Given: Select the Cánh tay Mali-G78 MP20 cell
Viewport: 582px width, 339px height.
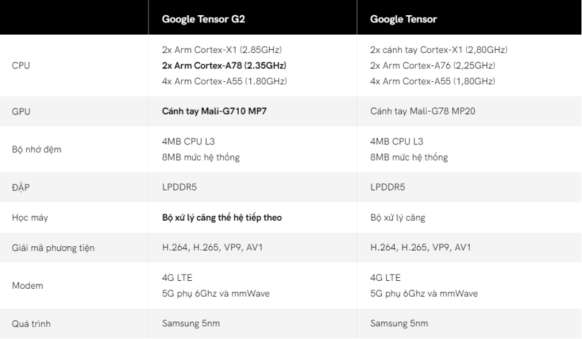Looking at the screenshot, I should [419, 112].
